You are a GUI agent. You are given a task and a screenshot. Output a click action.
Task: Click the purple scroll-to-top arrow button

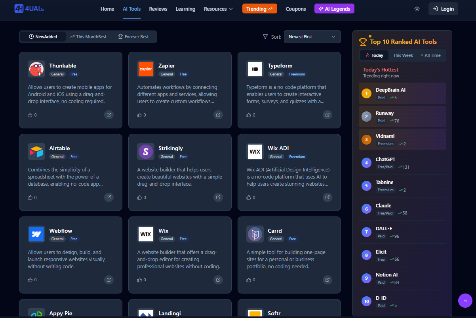tap(465, 301)
